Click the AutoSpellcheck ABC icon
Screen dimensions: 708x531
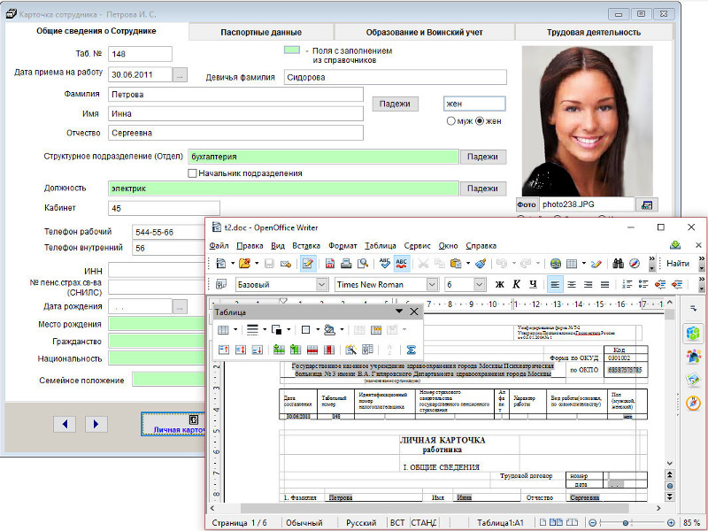click(x=401, y=263)
